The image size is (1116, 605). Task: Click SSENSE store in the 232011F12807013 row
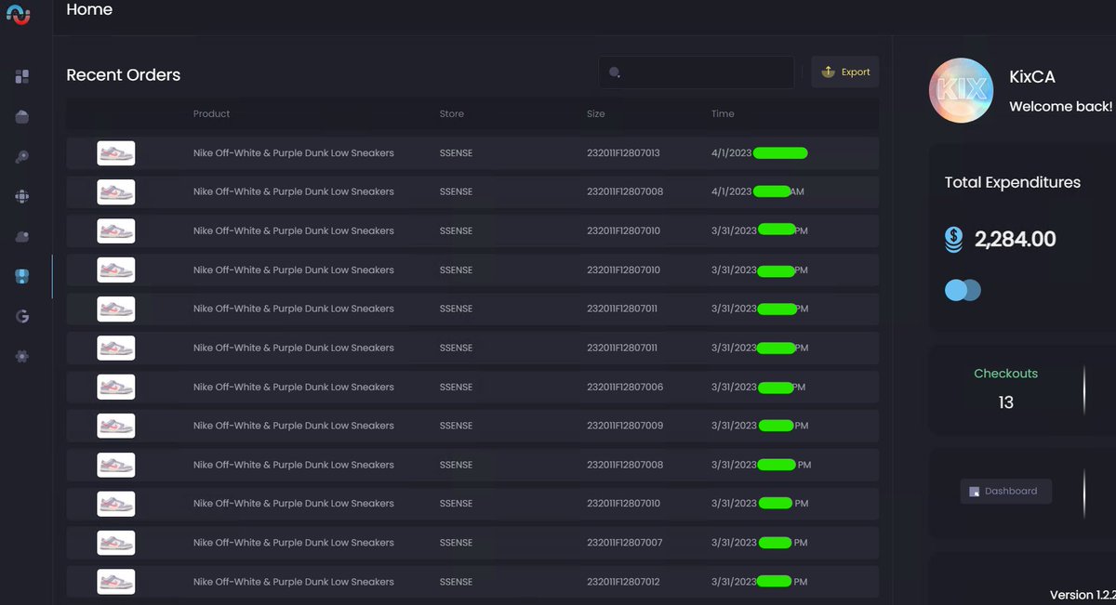(x=456, y=153)
